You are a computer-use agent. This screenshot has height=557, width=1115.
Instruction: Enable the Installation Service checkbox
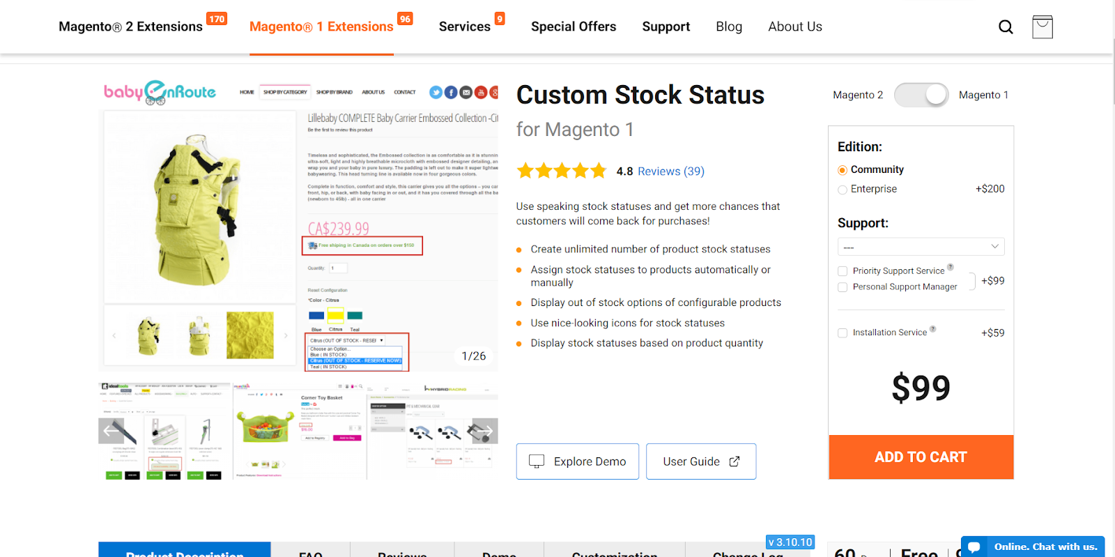[843, 333]
